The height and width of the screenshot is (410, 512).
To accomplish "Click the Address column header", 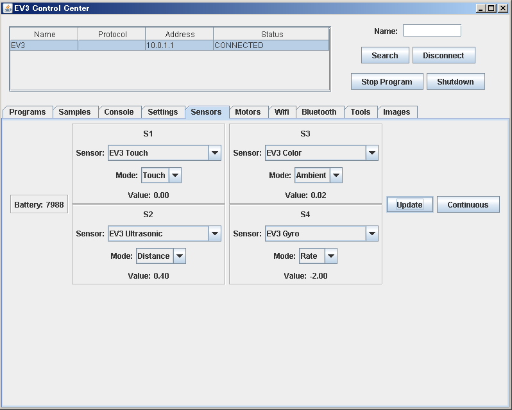I will [x=180, y=34].
